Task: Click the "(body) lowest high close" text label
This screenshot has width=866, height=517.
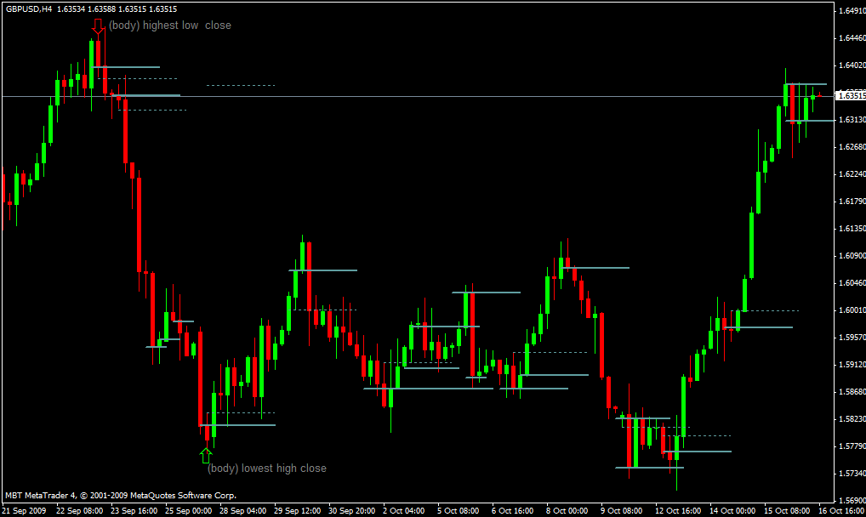Action: coord(267,469)
